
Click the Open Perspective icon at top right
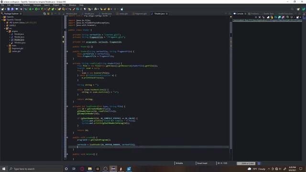298,9
